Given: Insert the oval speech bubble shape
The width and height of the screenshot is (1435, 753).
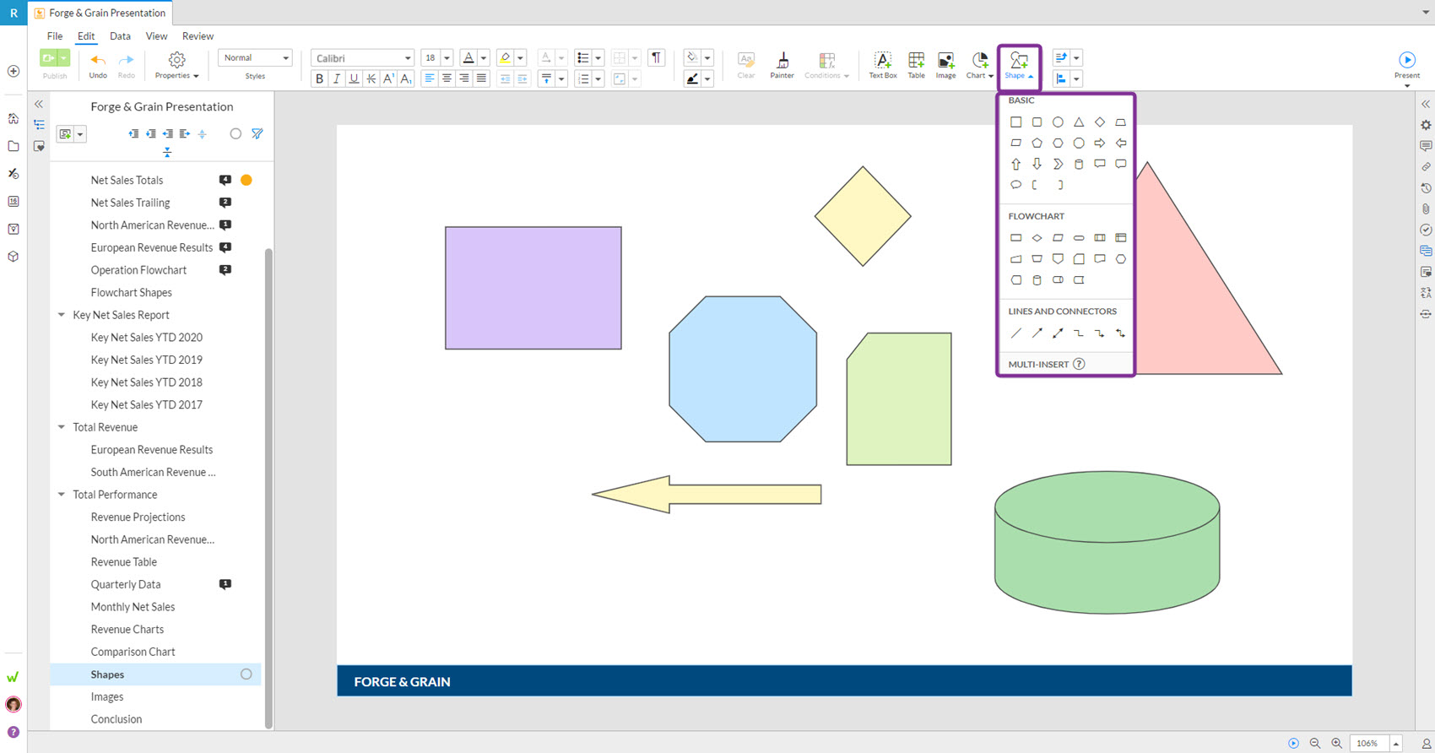Looking at the screenshot, I should coord(1016,185).
